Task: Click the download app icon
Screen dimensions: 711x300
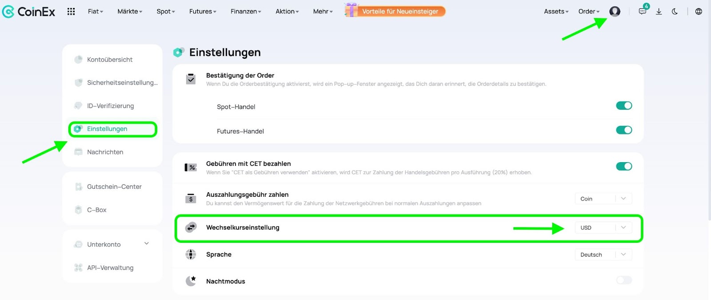Action: coord(659,12)
